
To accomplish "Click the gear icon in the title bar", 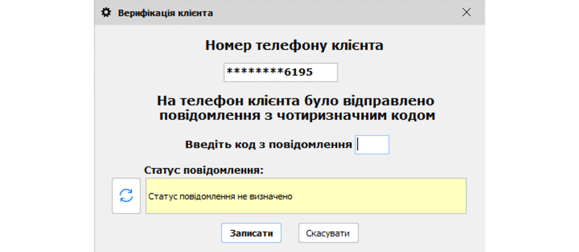I will point(106,13).
